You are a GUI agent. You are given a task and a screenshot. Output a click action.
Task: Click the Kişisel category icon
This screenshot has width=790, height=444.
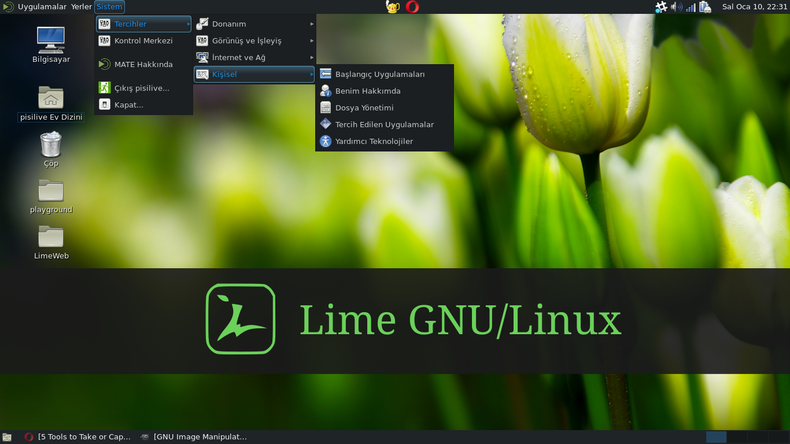point(202,74)
